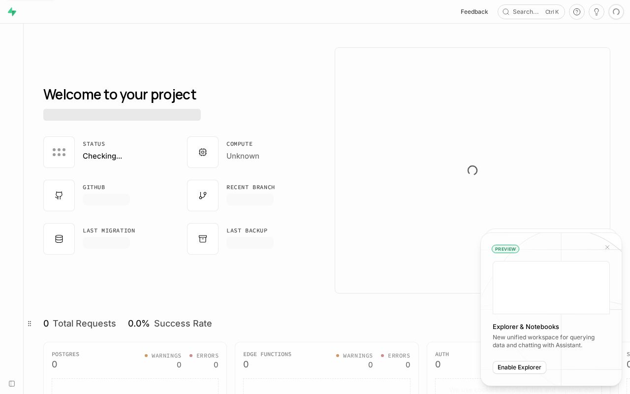Viewport: 630px width, 394px height.
Task: Click the "Total Requests" metric text
Action: 84,324
